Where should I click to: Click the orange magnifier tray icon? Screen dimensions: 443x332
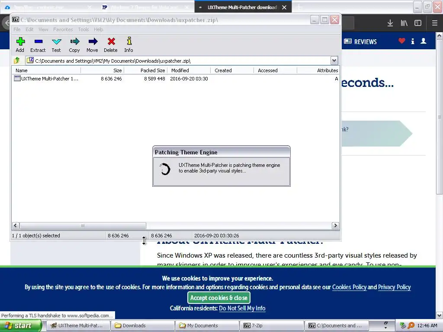[411, 326]
